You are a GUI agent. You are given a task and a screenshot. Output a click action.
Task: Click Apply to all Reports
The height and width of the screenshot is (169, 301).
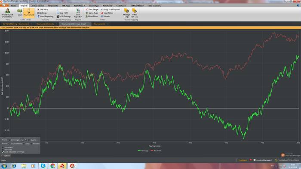(110, 9)
